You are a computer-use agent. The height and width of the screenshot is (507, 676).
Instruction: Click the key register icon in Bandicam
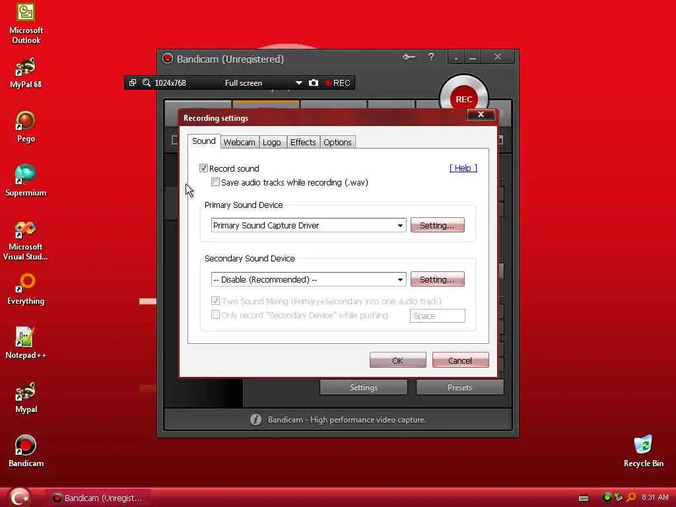coord(409,57)
